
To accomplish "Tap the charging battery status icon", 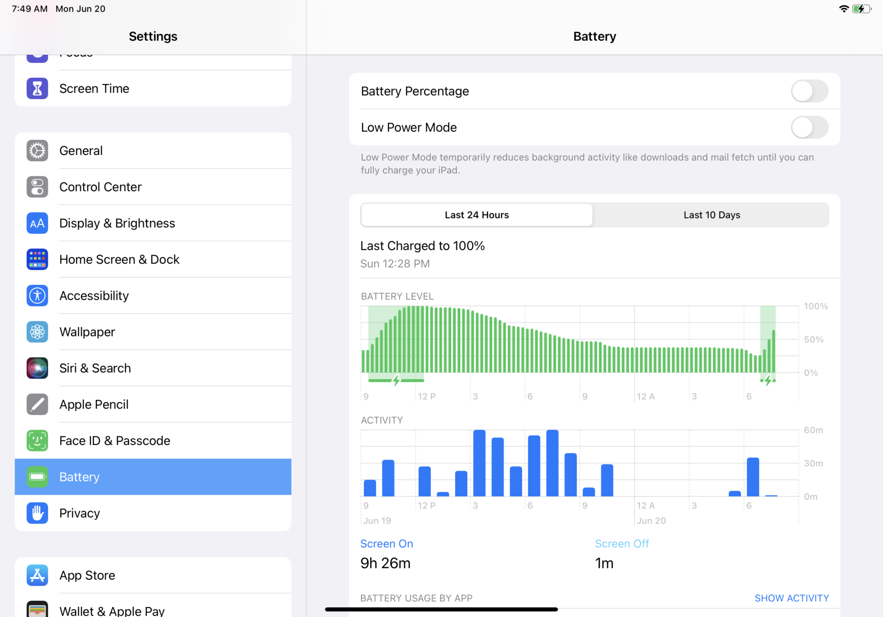I will tap(862, 9).
